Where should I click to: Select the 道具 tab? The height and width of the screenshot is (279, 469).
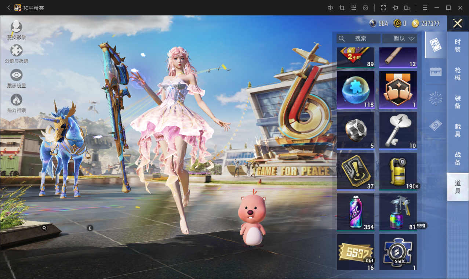458,186
